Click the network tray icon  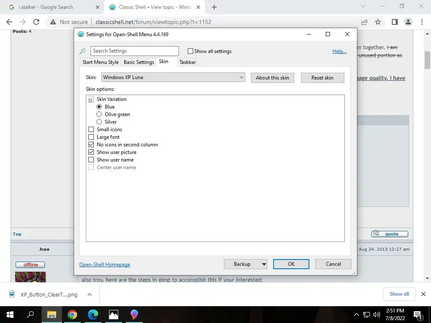pos(367,315)
